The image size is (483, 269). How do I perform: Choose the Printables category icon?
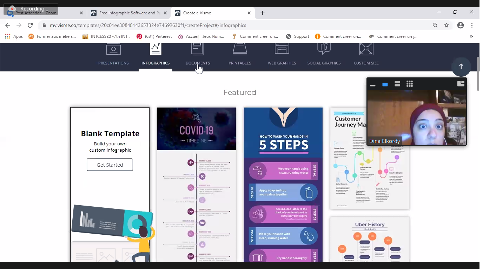point(240,49)
